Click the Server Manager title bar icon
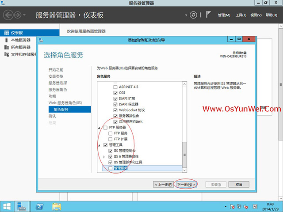Screen dimensions: 283x212 [3, 3]
